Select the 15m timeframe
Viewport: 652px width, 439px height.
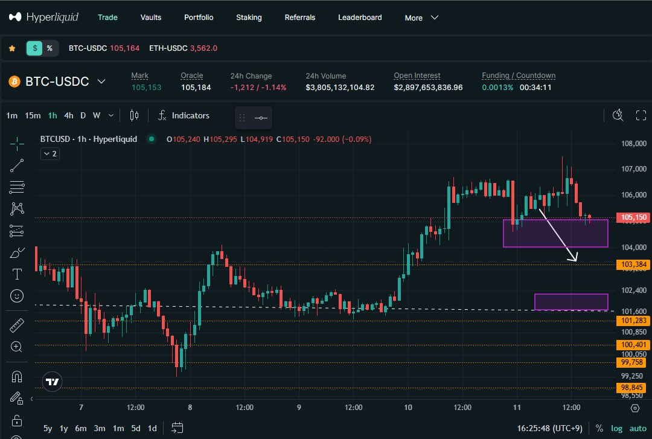(33, 115)
